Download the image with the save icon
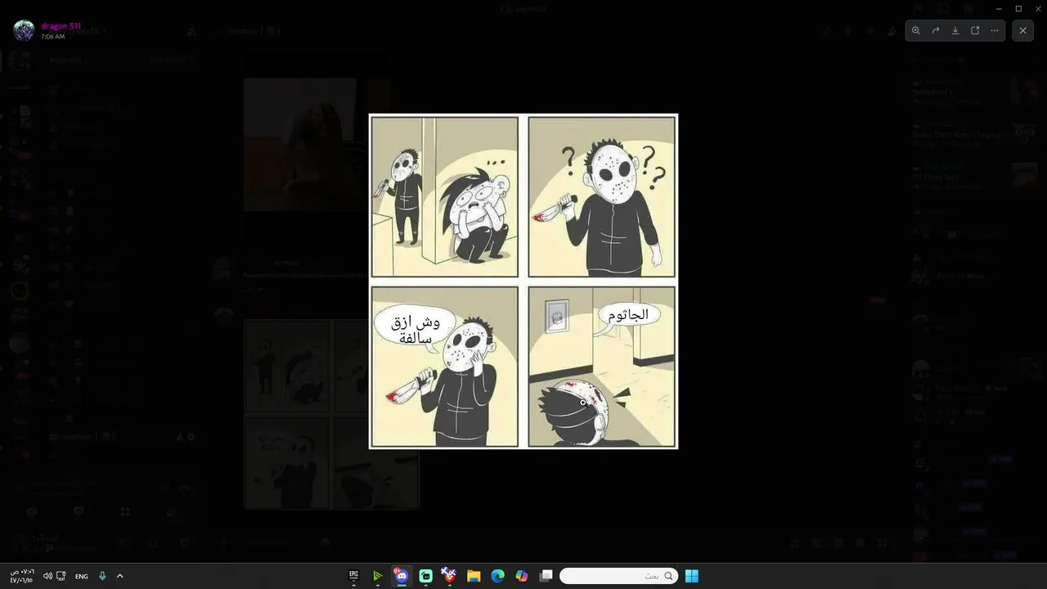This screenshot has width=1047, height=589. pos(955,30)
